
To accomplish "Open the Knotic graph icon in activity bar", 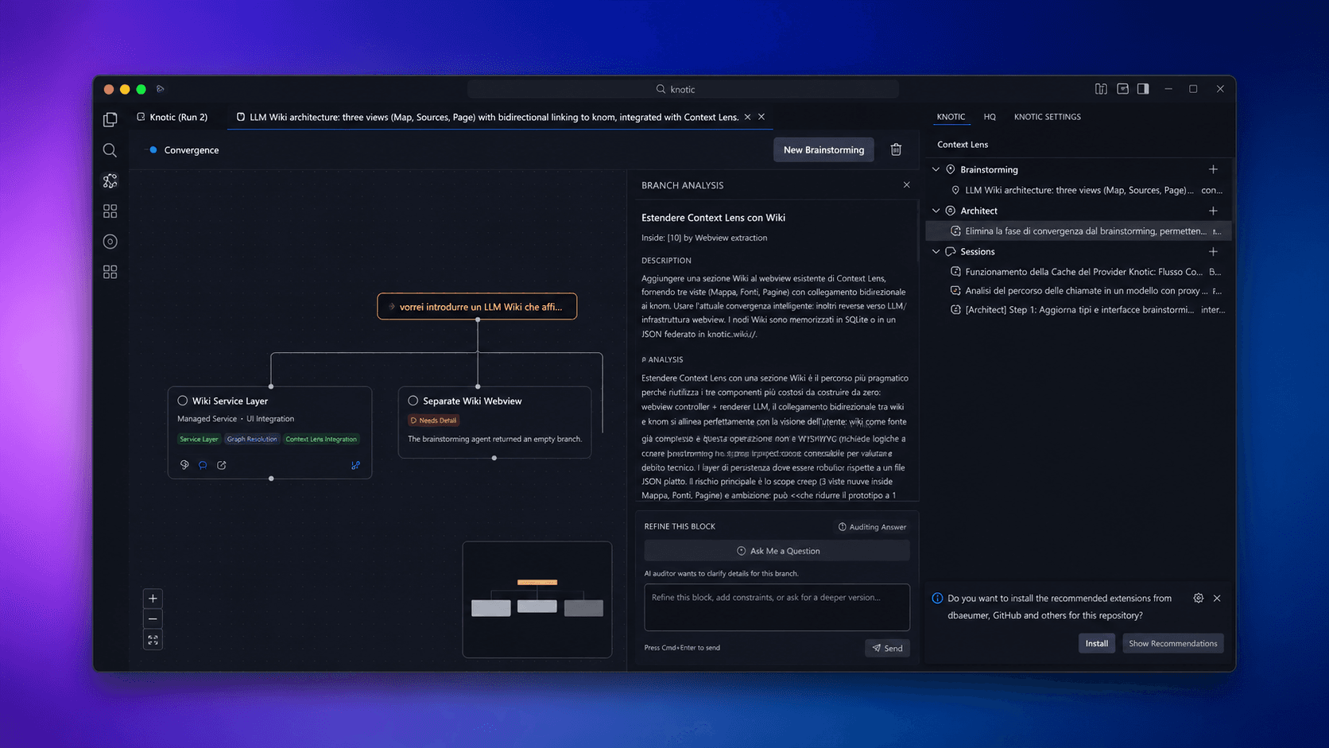I will (110, 180).
